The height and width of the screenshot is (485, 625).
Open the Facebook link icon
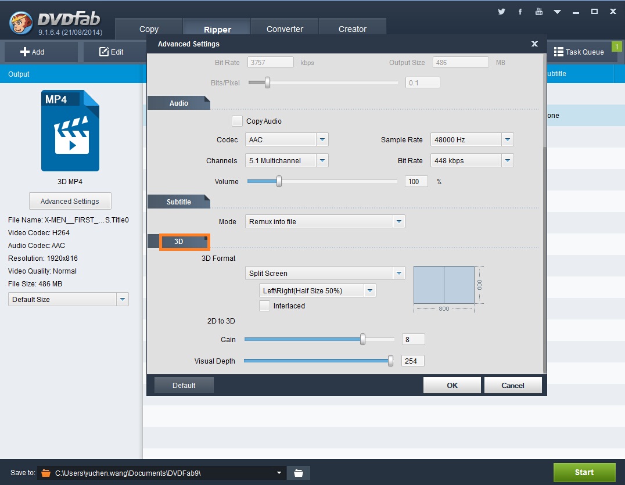click(x=520, y=12)
